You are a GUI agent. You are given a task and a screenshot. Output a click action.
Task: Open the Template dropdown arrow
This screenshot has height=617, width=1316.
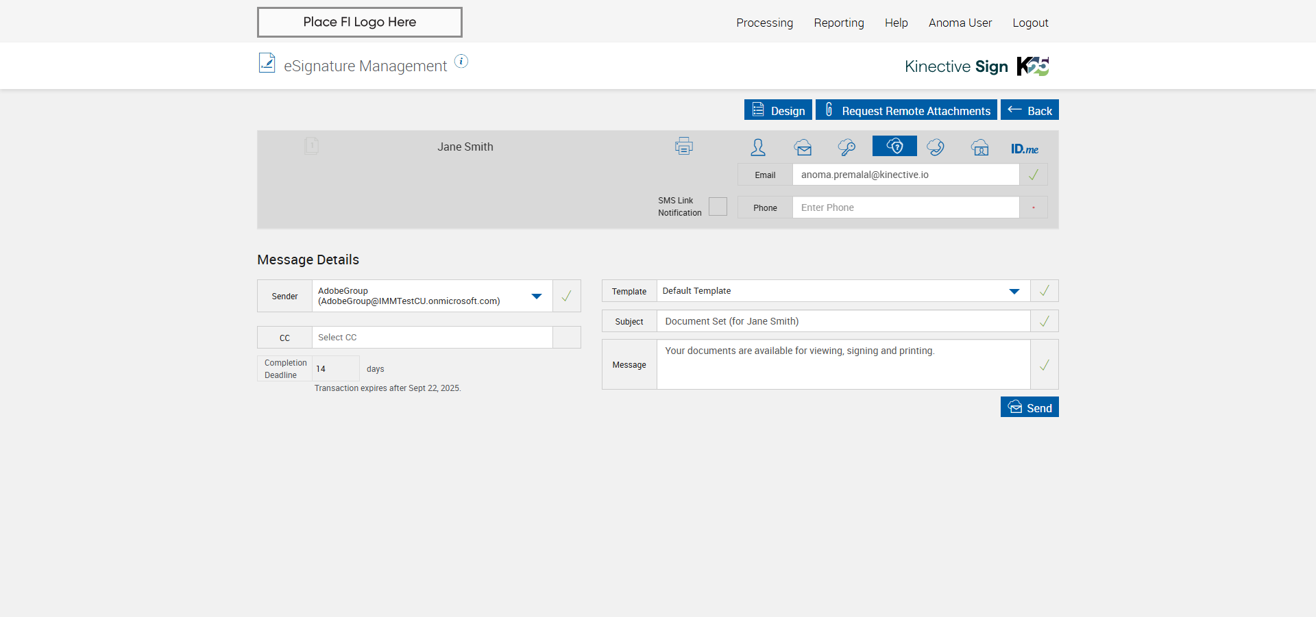coord(1014,291)
